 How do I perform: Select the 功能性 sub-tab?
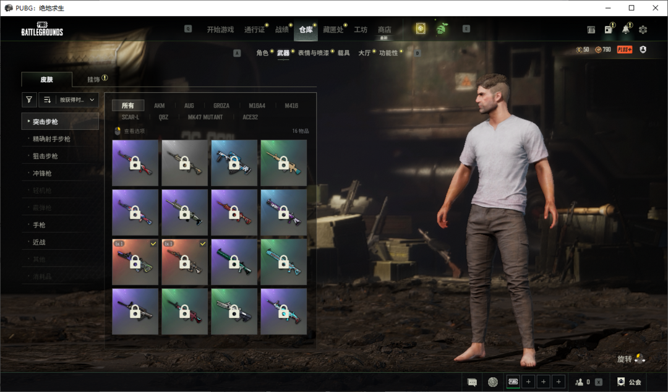tap(388, 53)
